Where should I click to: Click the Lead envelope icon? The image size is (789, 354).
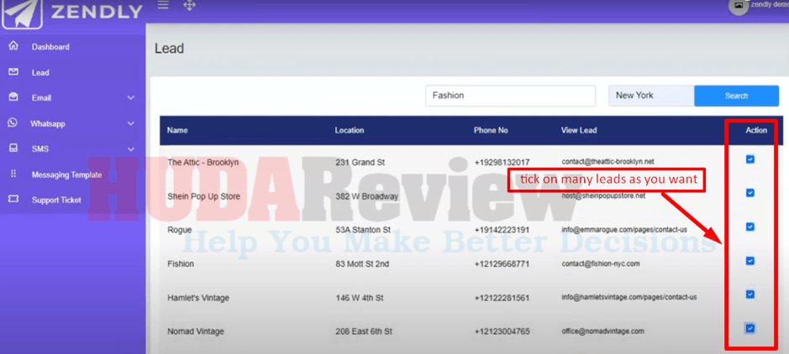click(13, 72)
